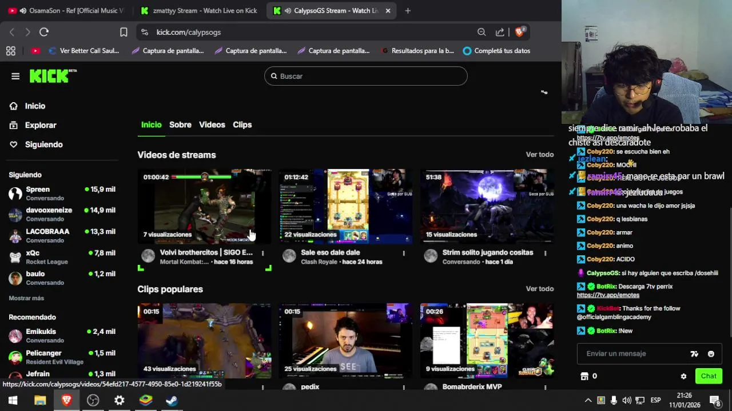Screen dimensions: 732x411
Task: Open Ver Better Call Saul bookmark
Action: (x=84, y=51)
